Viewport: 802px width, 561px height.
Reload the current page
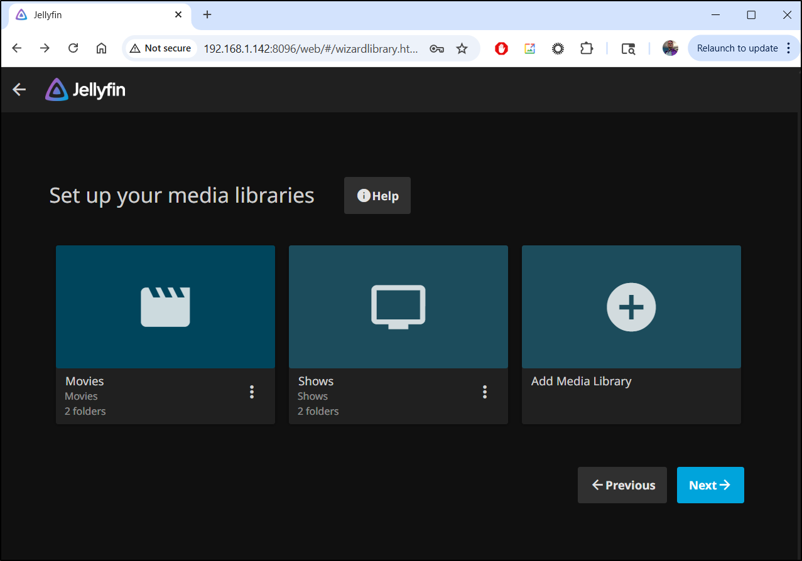[x=73, y=48]
